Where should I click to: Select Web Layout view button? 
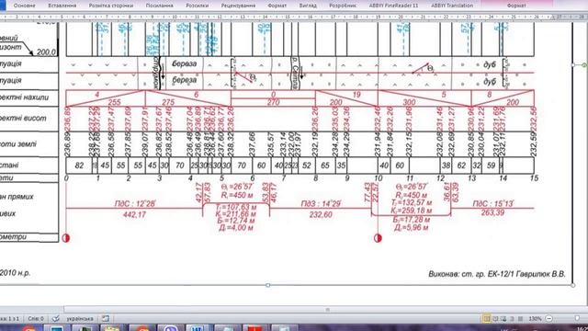[503, 319]
